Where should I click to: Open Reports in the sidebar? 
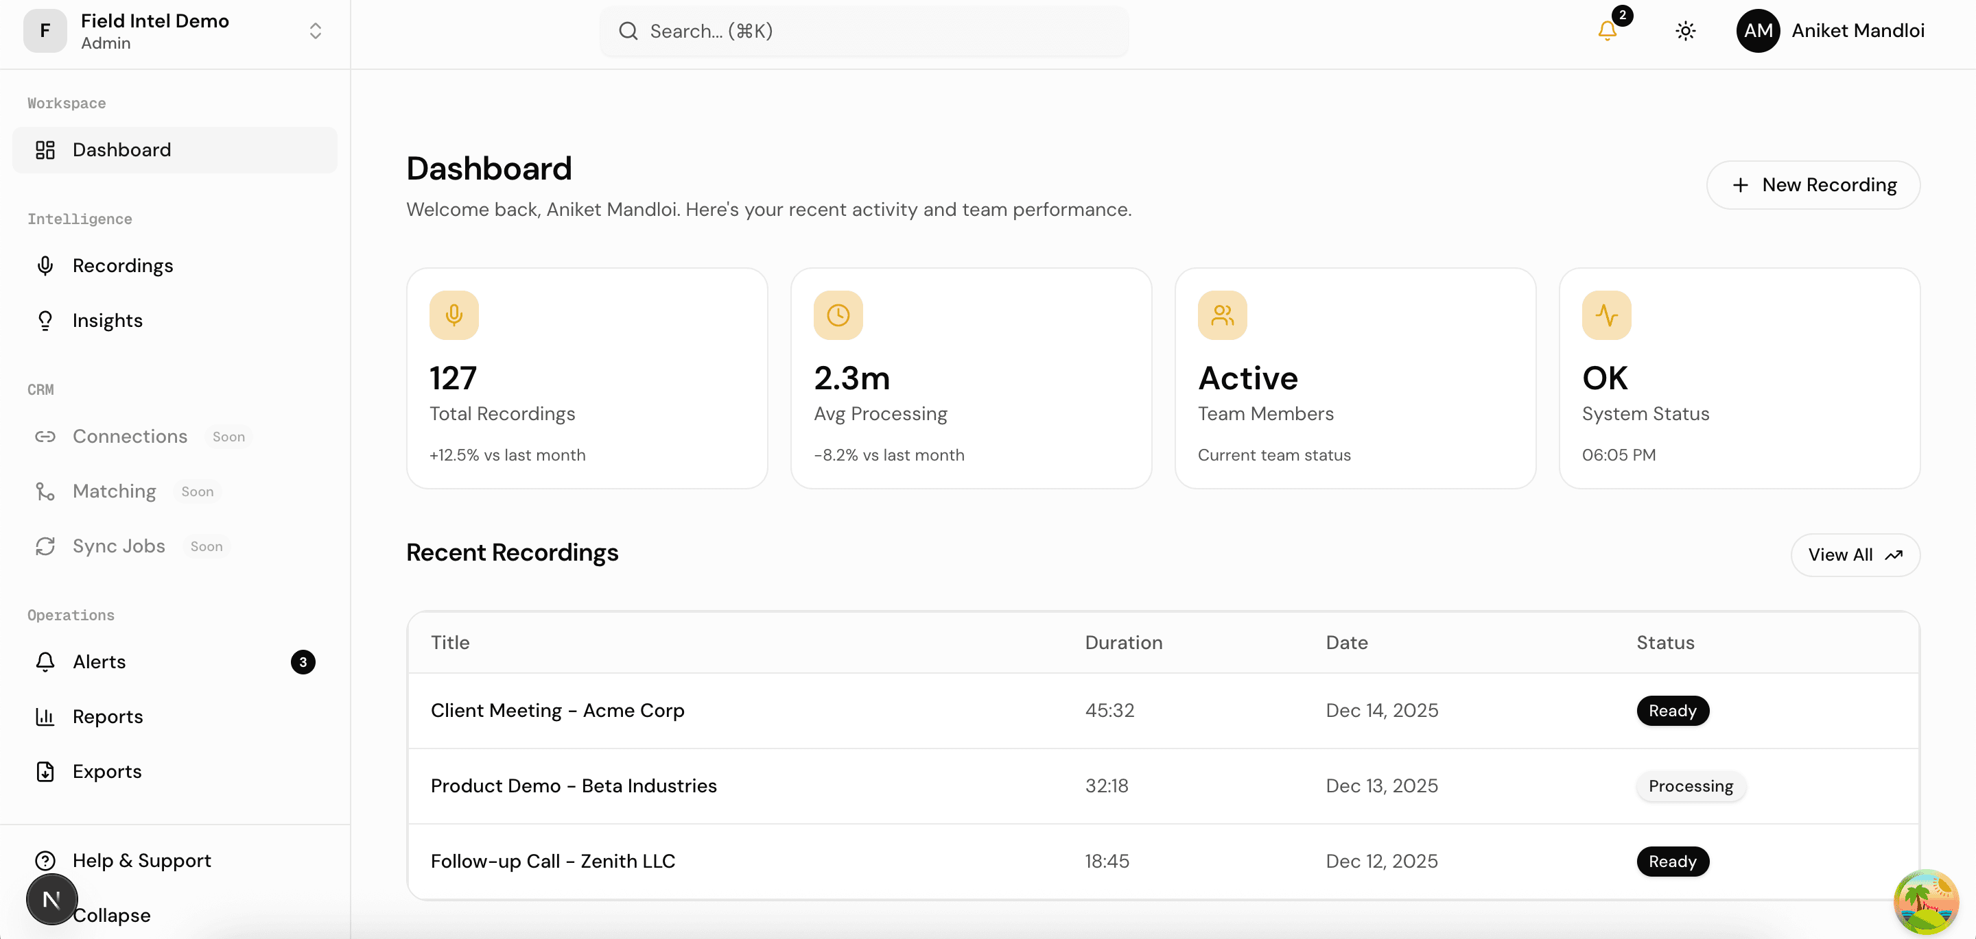(x=175, y=717)
